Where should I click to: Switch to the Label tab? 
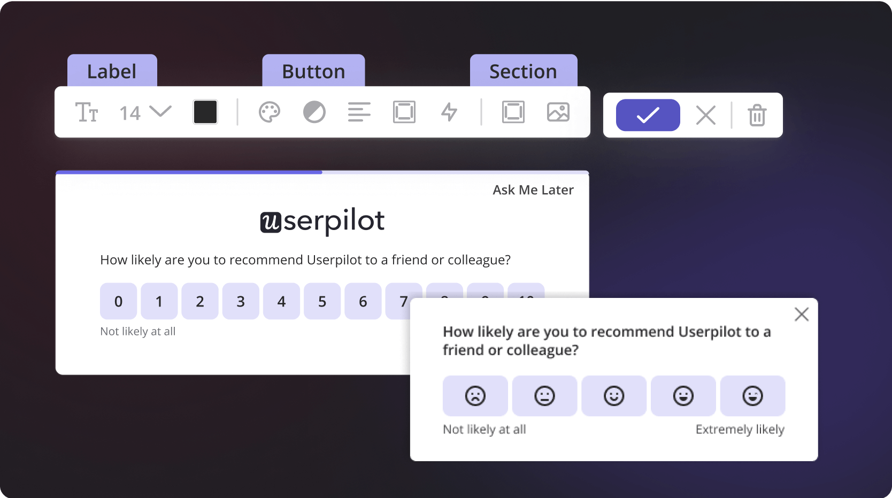112,71
